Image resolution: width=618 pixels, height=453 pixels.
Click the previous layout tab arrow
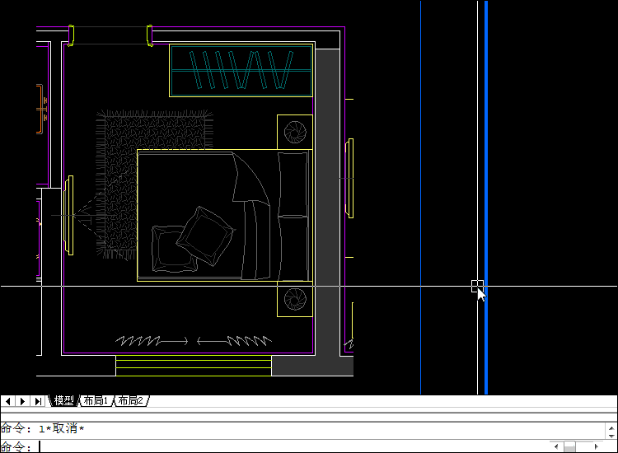[x=7, y=401]
